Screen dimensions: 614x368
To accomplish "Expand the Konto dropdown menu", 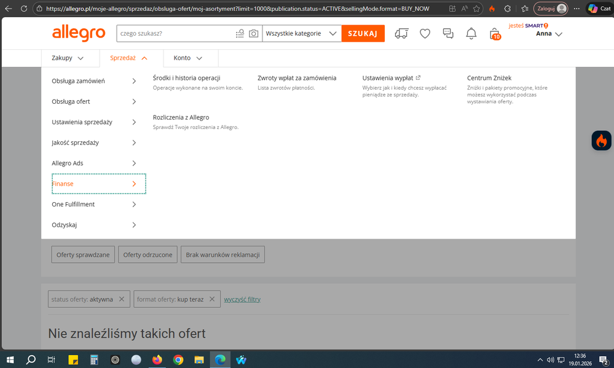I will (187, 58).
